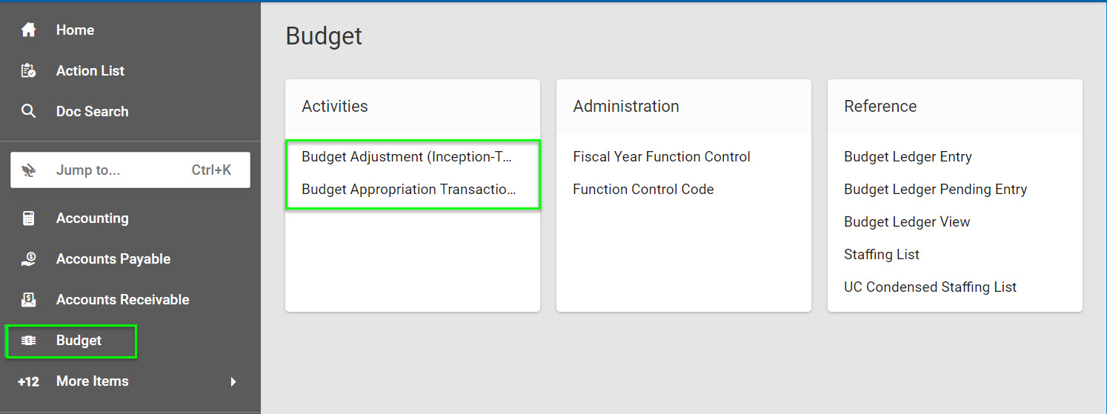Click the Home house icon
This screenshot has width=1107, height=414.
pyautogui.click(x=28, y=30)
